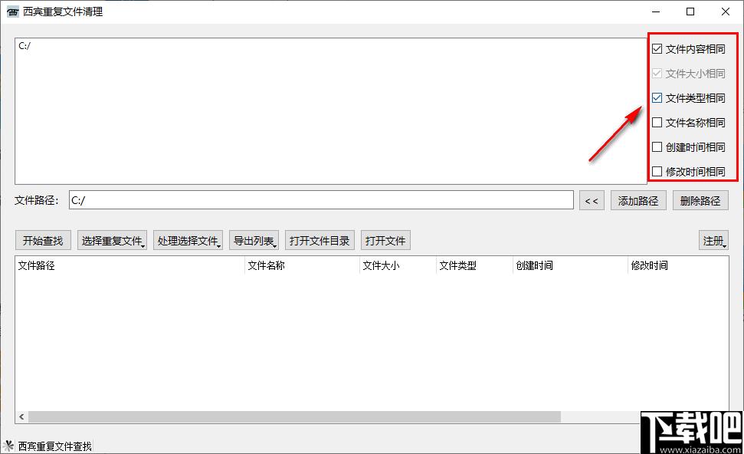Toggle 文件内容相同 checkbox
This screenshot has width=744, height=454.
(657, 49)
